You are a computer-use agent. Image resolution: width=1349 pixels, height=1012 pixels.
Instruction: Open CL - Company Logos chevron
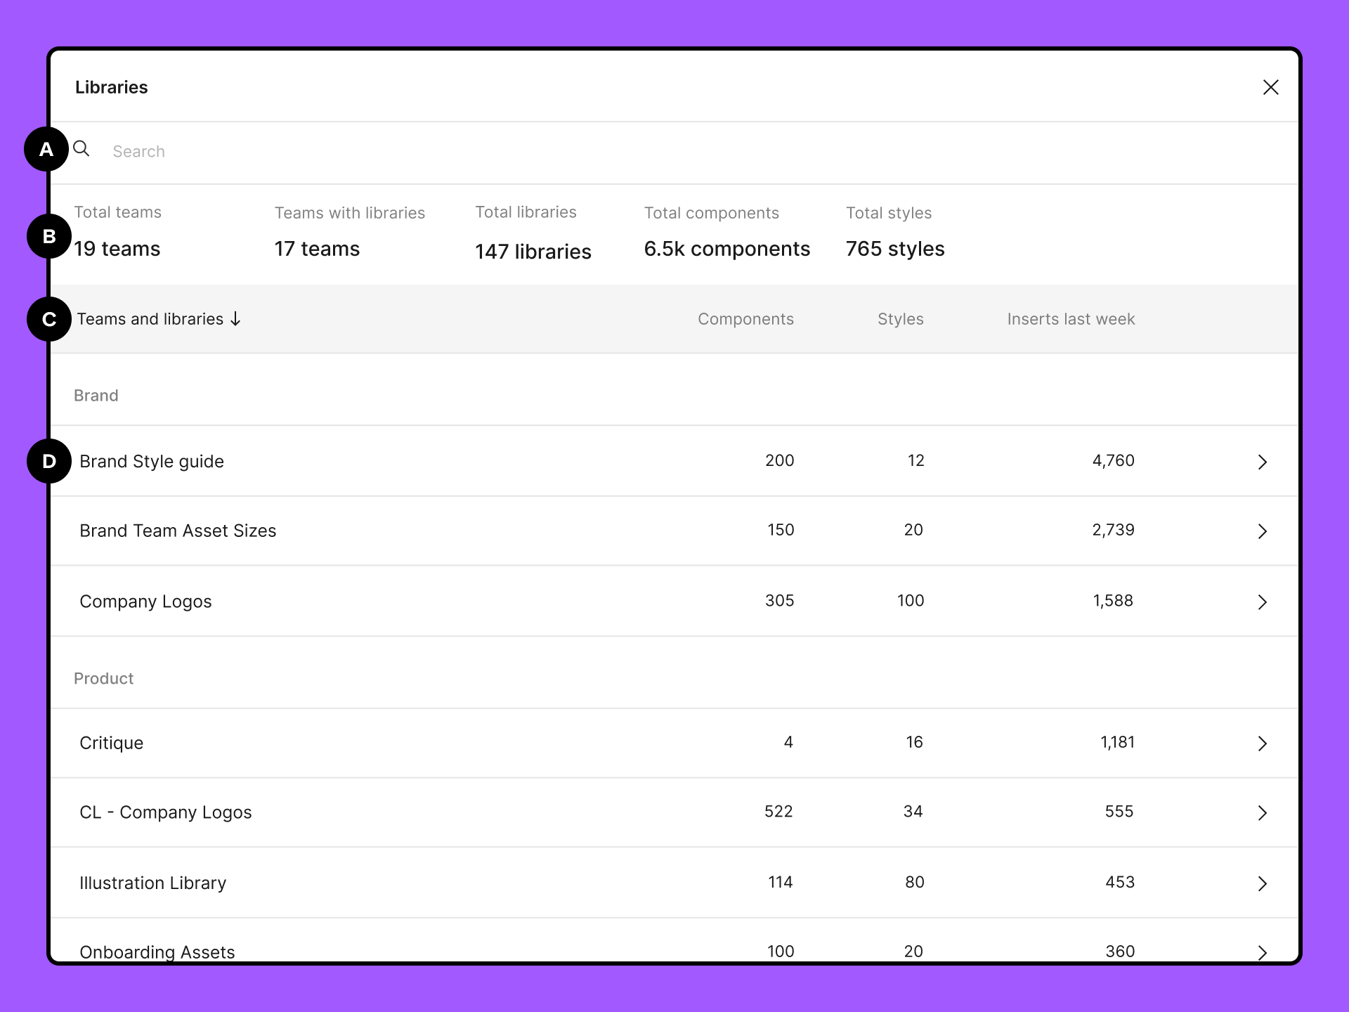1262,813
